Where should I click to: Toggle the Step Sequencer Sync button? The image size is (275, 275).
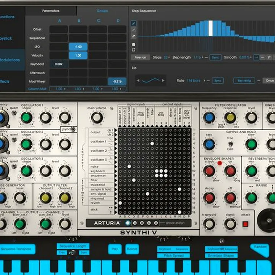[x=215, y=57]
